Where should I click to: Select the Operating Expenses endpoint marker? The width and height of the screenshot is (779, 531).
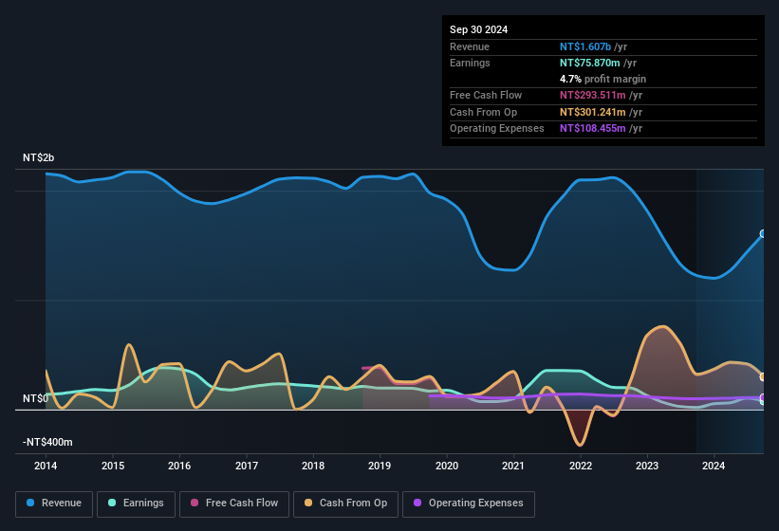click(763, 397)
